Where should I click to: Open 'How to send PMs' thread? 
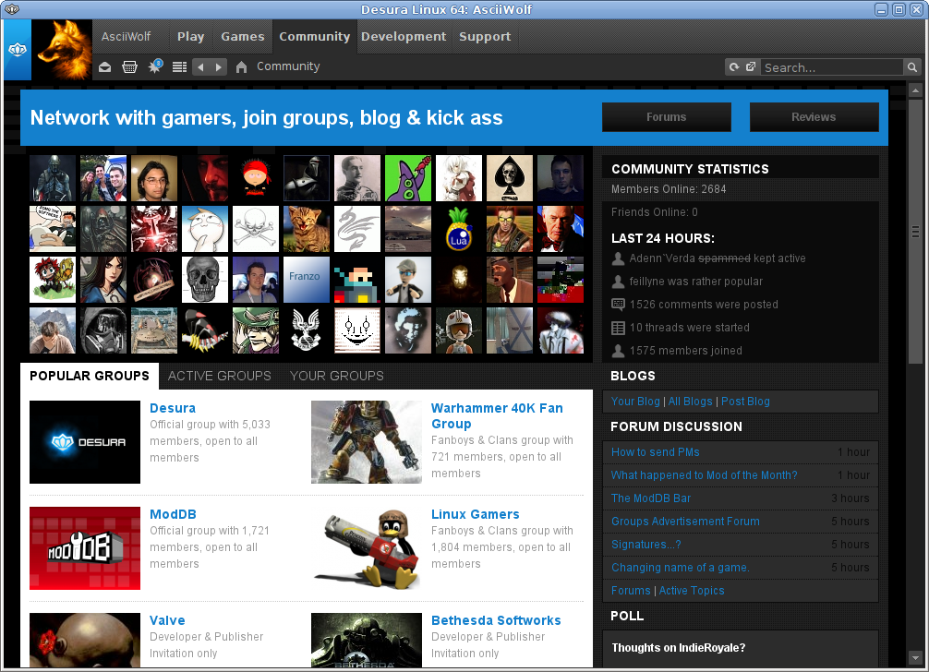click(656, 452)
